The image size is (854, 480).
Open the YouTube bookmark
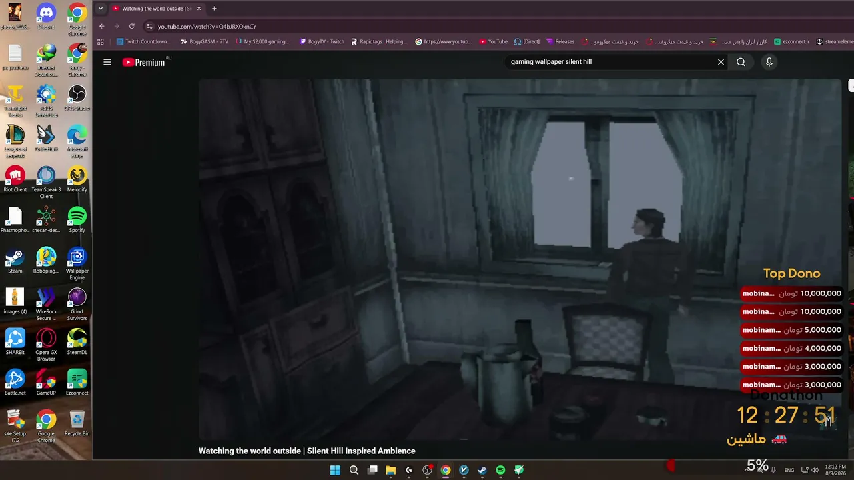pyautogui.click(x=494, y=41)
